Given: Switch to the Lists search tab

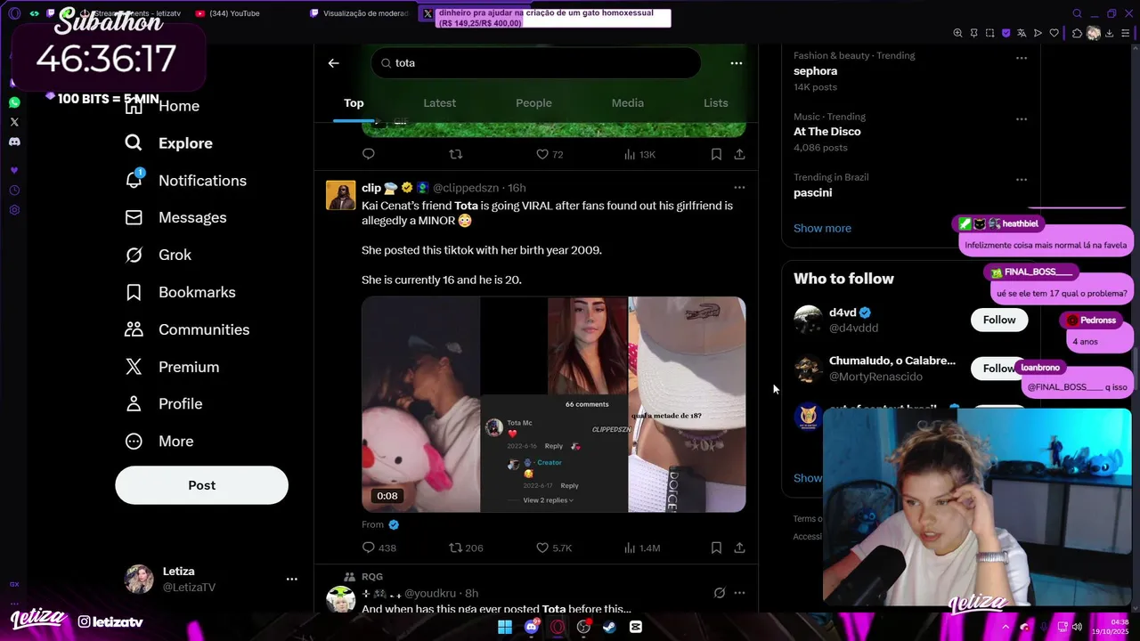Looking at the screenshot, I should (x=715, y=103).
